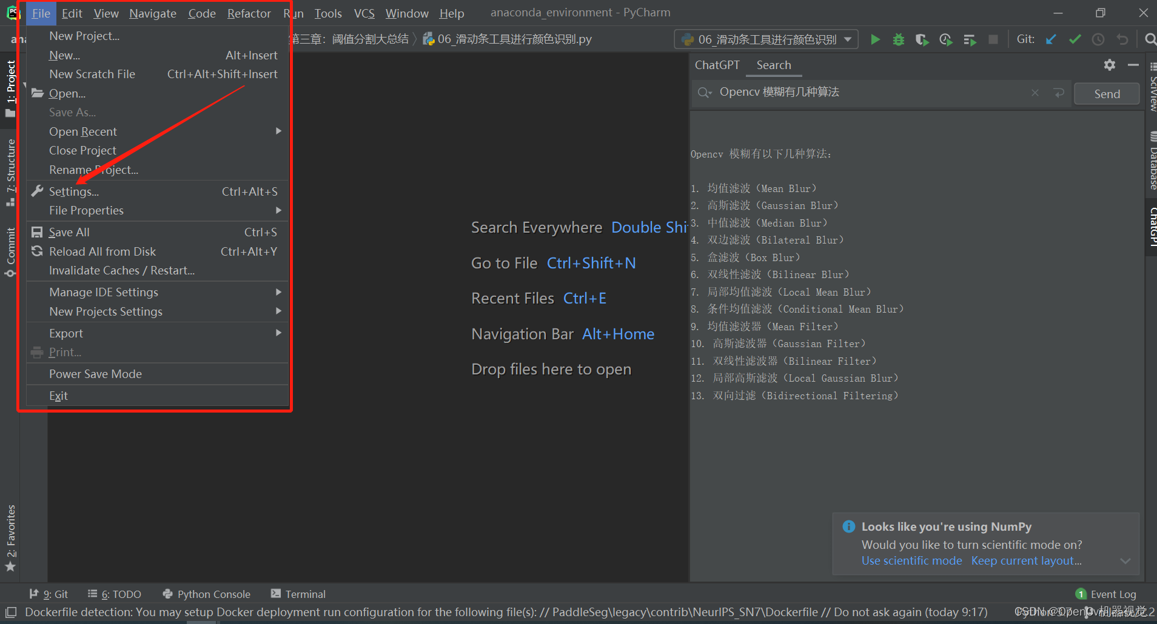Run the current configuration with green play button
1157x624 pixels.
875,39
